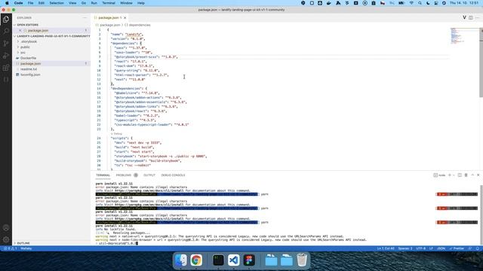Image resolution: width=483 pixels, height=271 pixels.
Task: Open the Accounts menu icon
Action: pos(6,227)
